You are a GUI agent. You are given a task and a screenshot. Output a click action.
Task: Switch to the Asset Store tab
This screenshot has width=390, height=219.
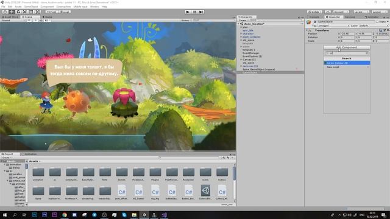[10, 17]
